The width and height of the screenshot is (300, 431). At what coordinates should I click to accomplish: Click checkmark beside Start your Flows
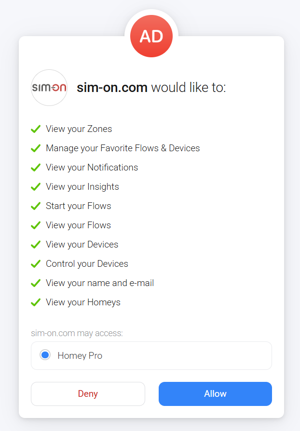click(x=36, y=206)
